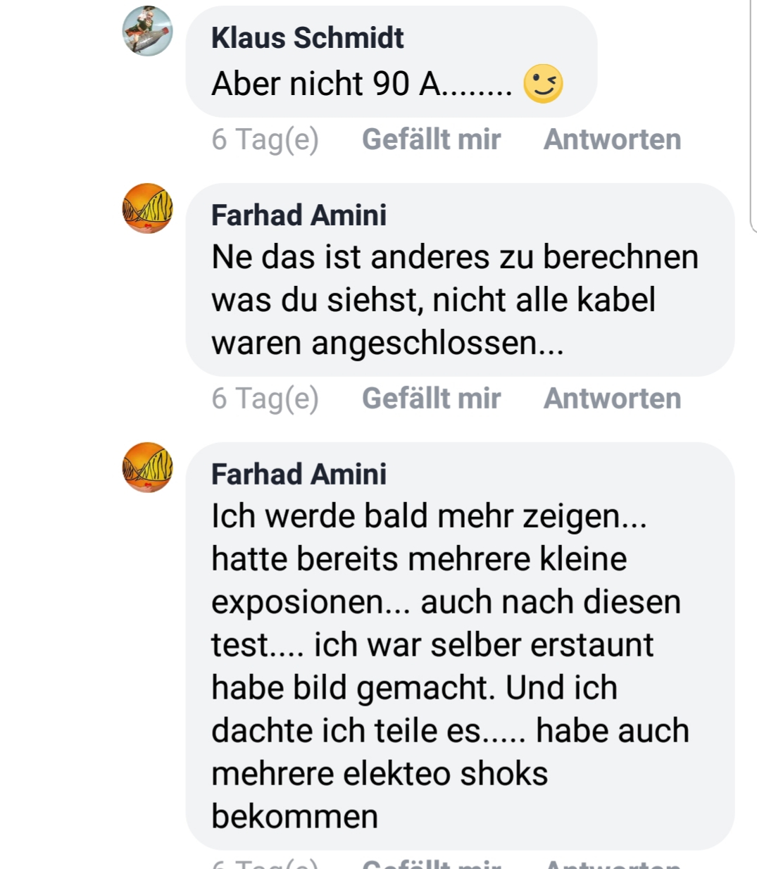
Task: Select the 'Ich werde bald mehr zeigen' comment
Action: point(460,646)
